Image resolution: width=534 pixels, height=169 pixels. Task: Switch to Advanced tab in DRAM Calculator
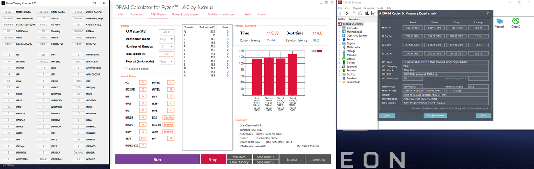click(x=137, y=15)
